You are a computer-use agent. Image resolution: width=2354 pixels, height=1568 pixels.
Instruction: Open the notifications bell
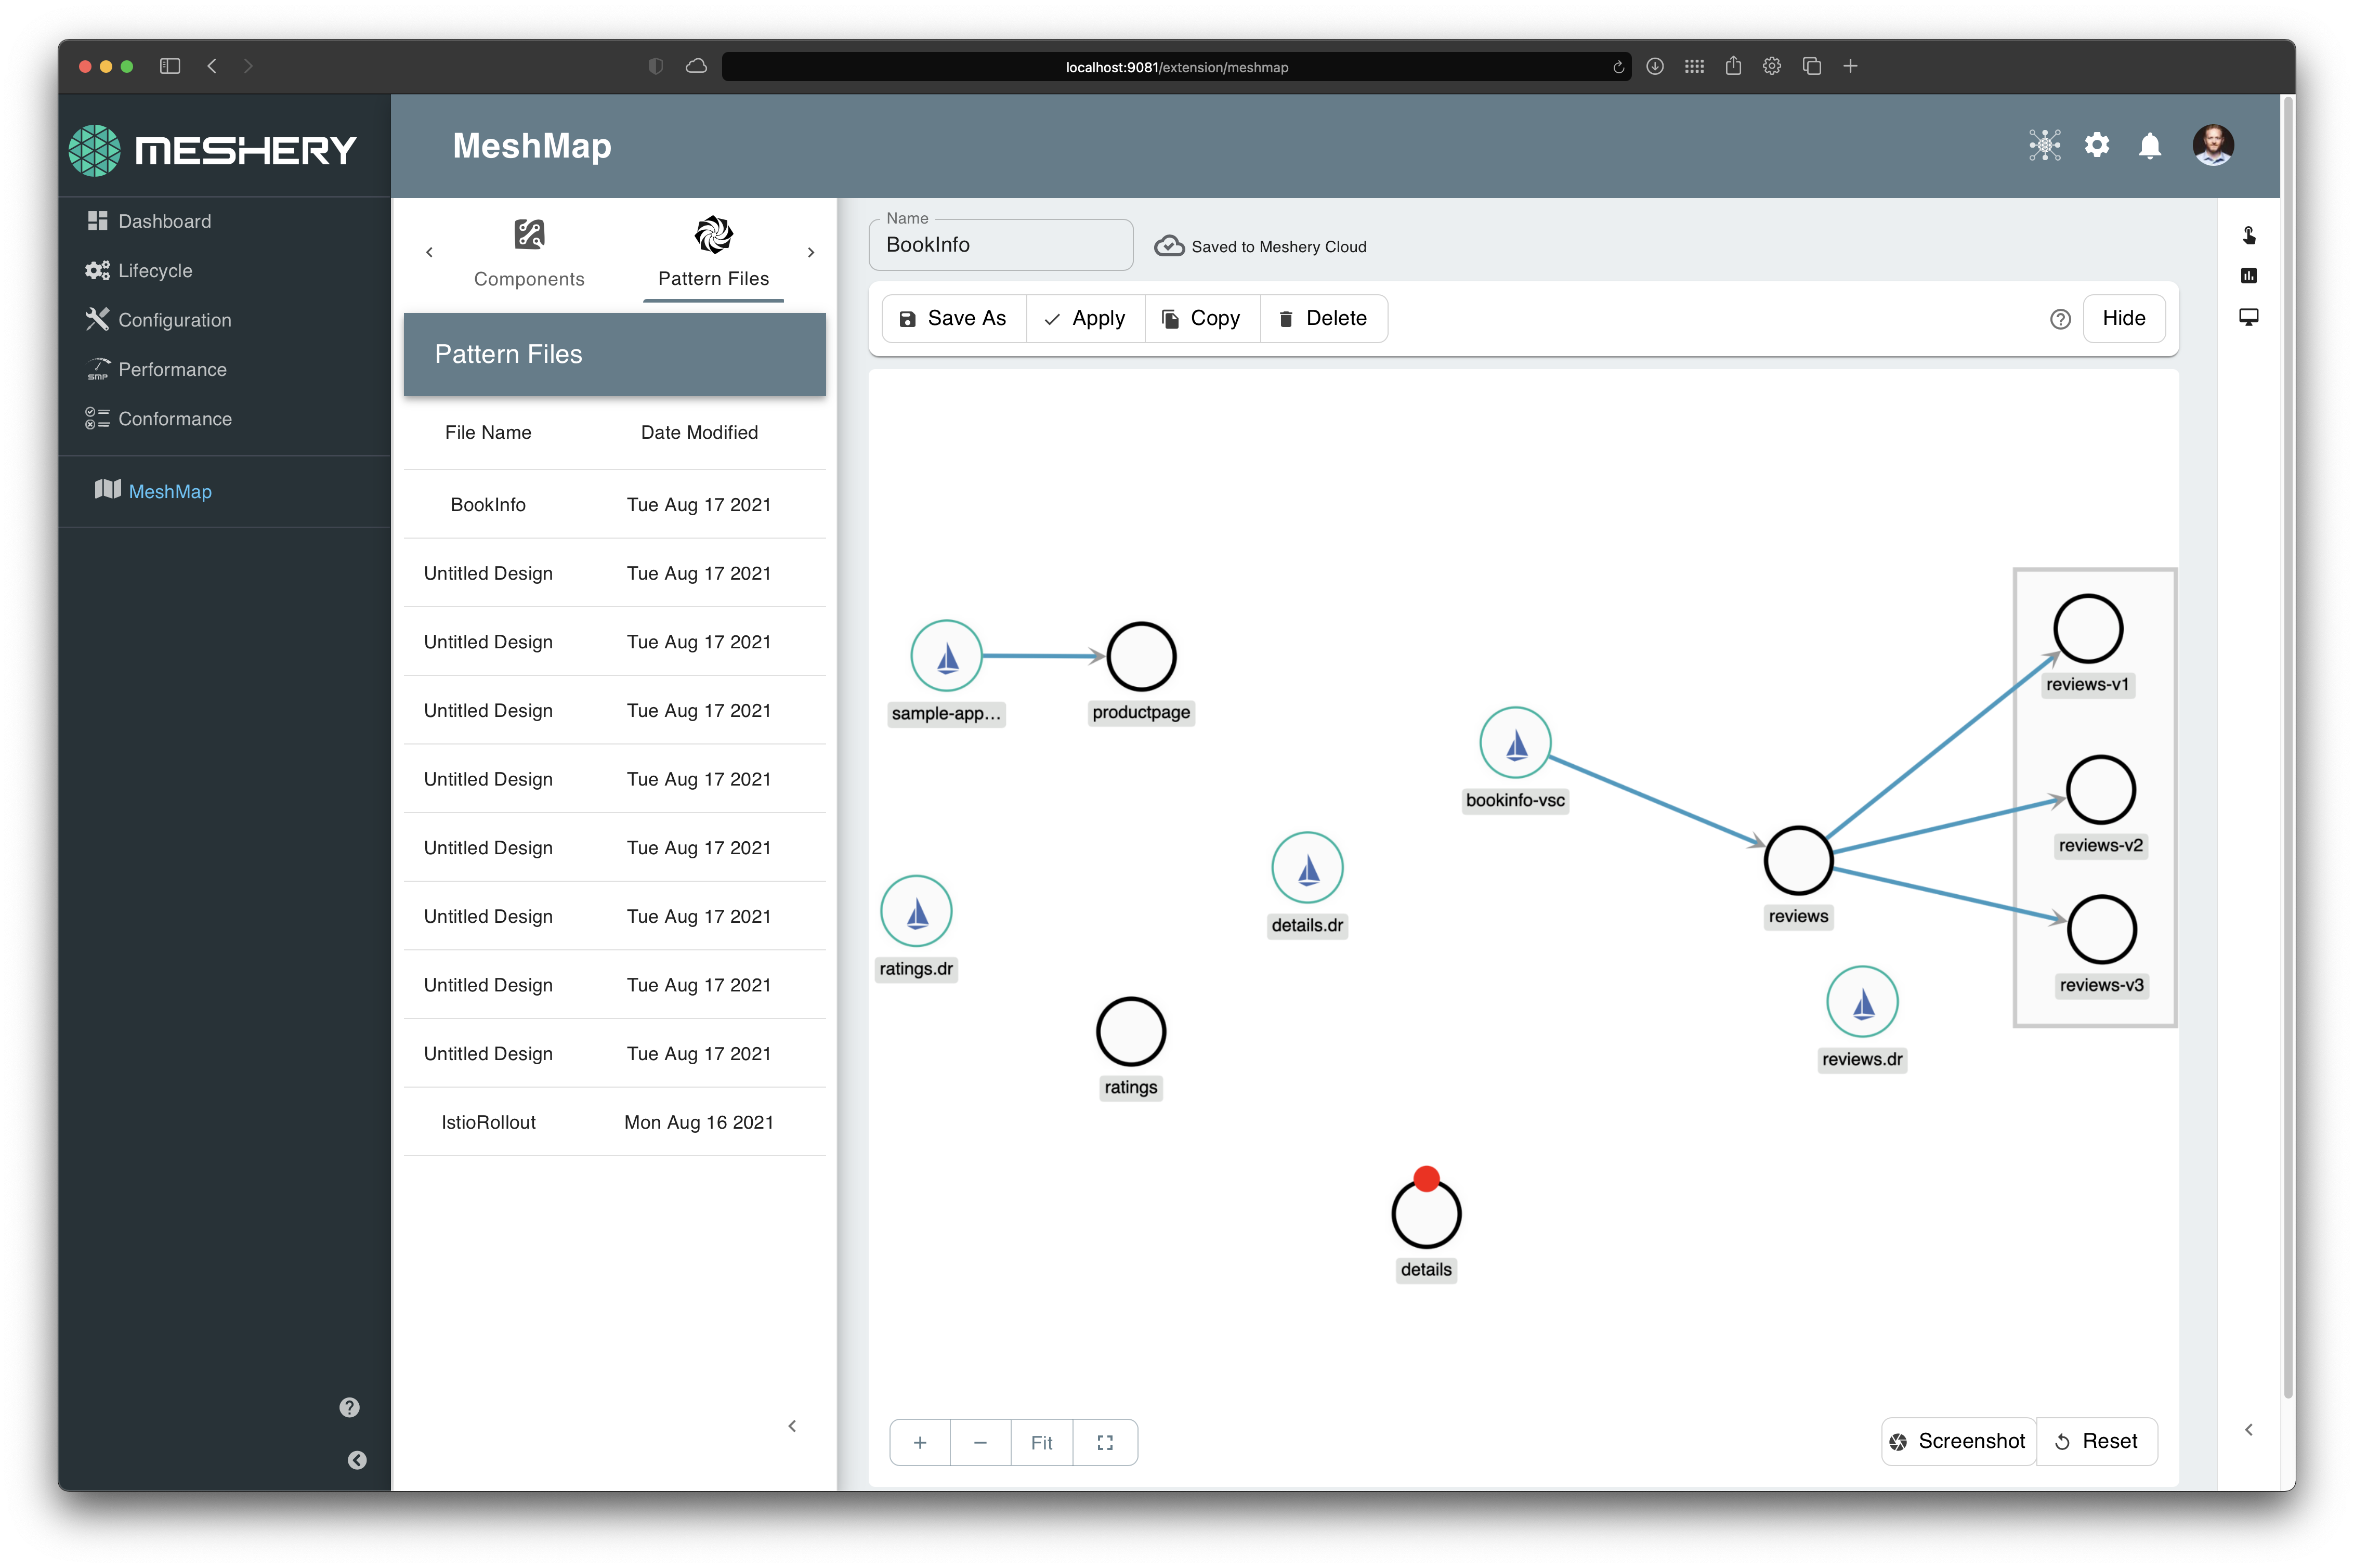2149,146
